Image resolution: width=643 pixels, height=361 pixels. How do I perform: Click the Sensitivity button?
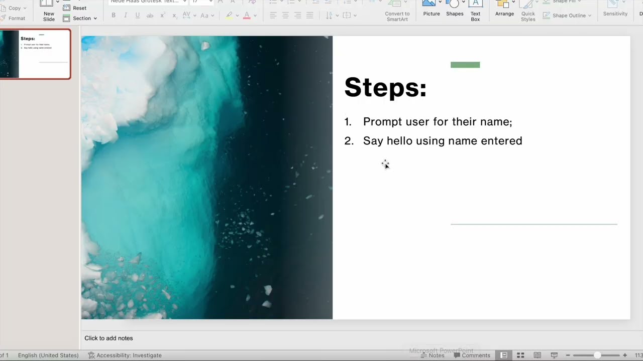pos(615,9)
